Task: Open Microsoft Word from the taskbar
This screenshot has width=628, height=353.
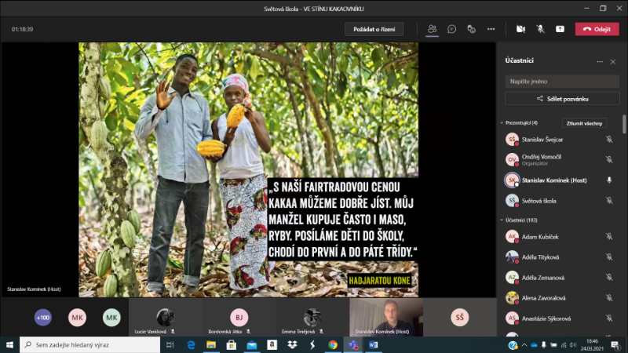Action: [x=373, y=344]
